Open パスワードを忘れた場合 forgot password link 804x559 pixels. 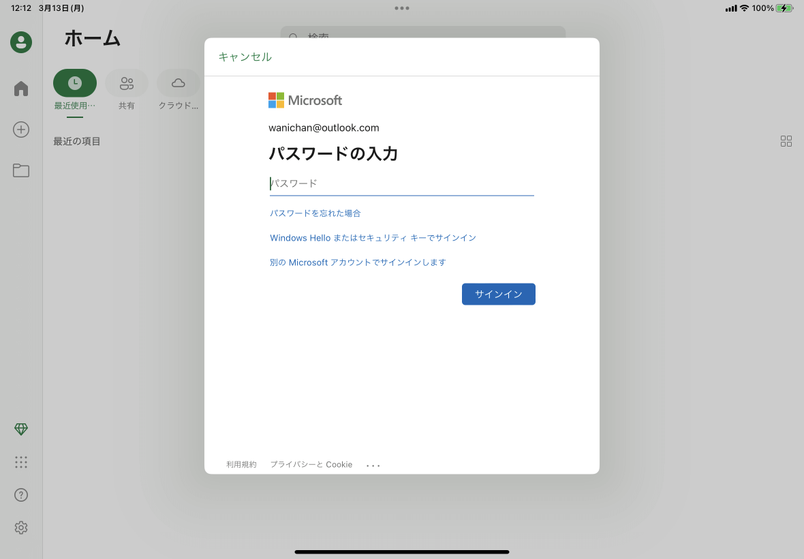pyautogui.click(x=315, y=213)
